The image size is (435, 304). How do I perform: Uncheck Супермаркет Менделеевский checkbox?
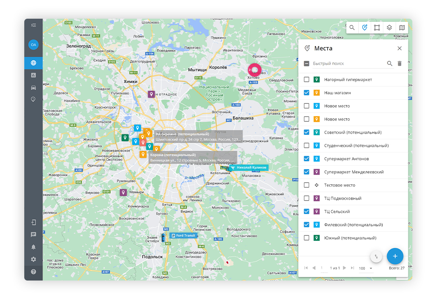[307, 172]
